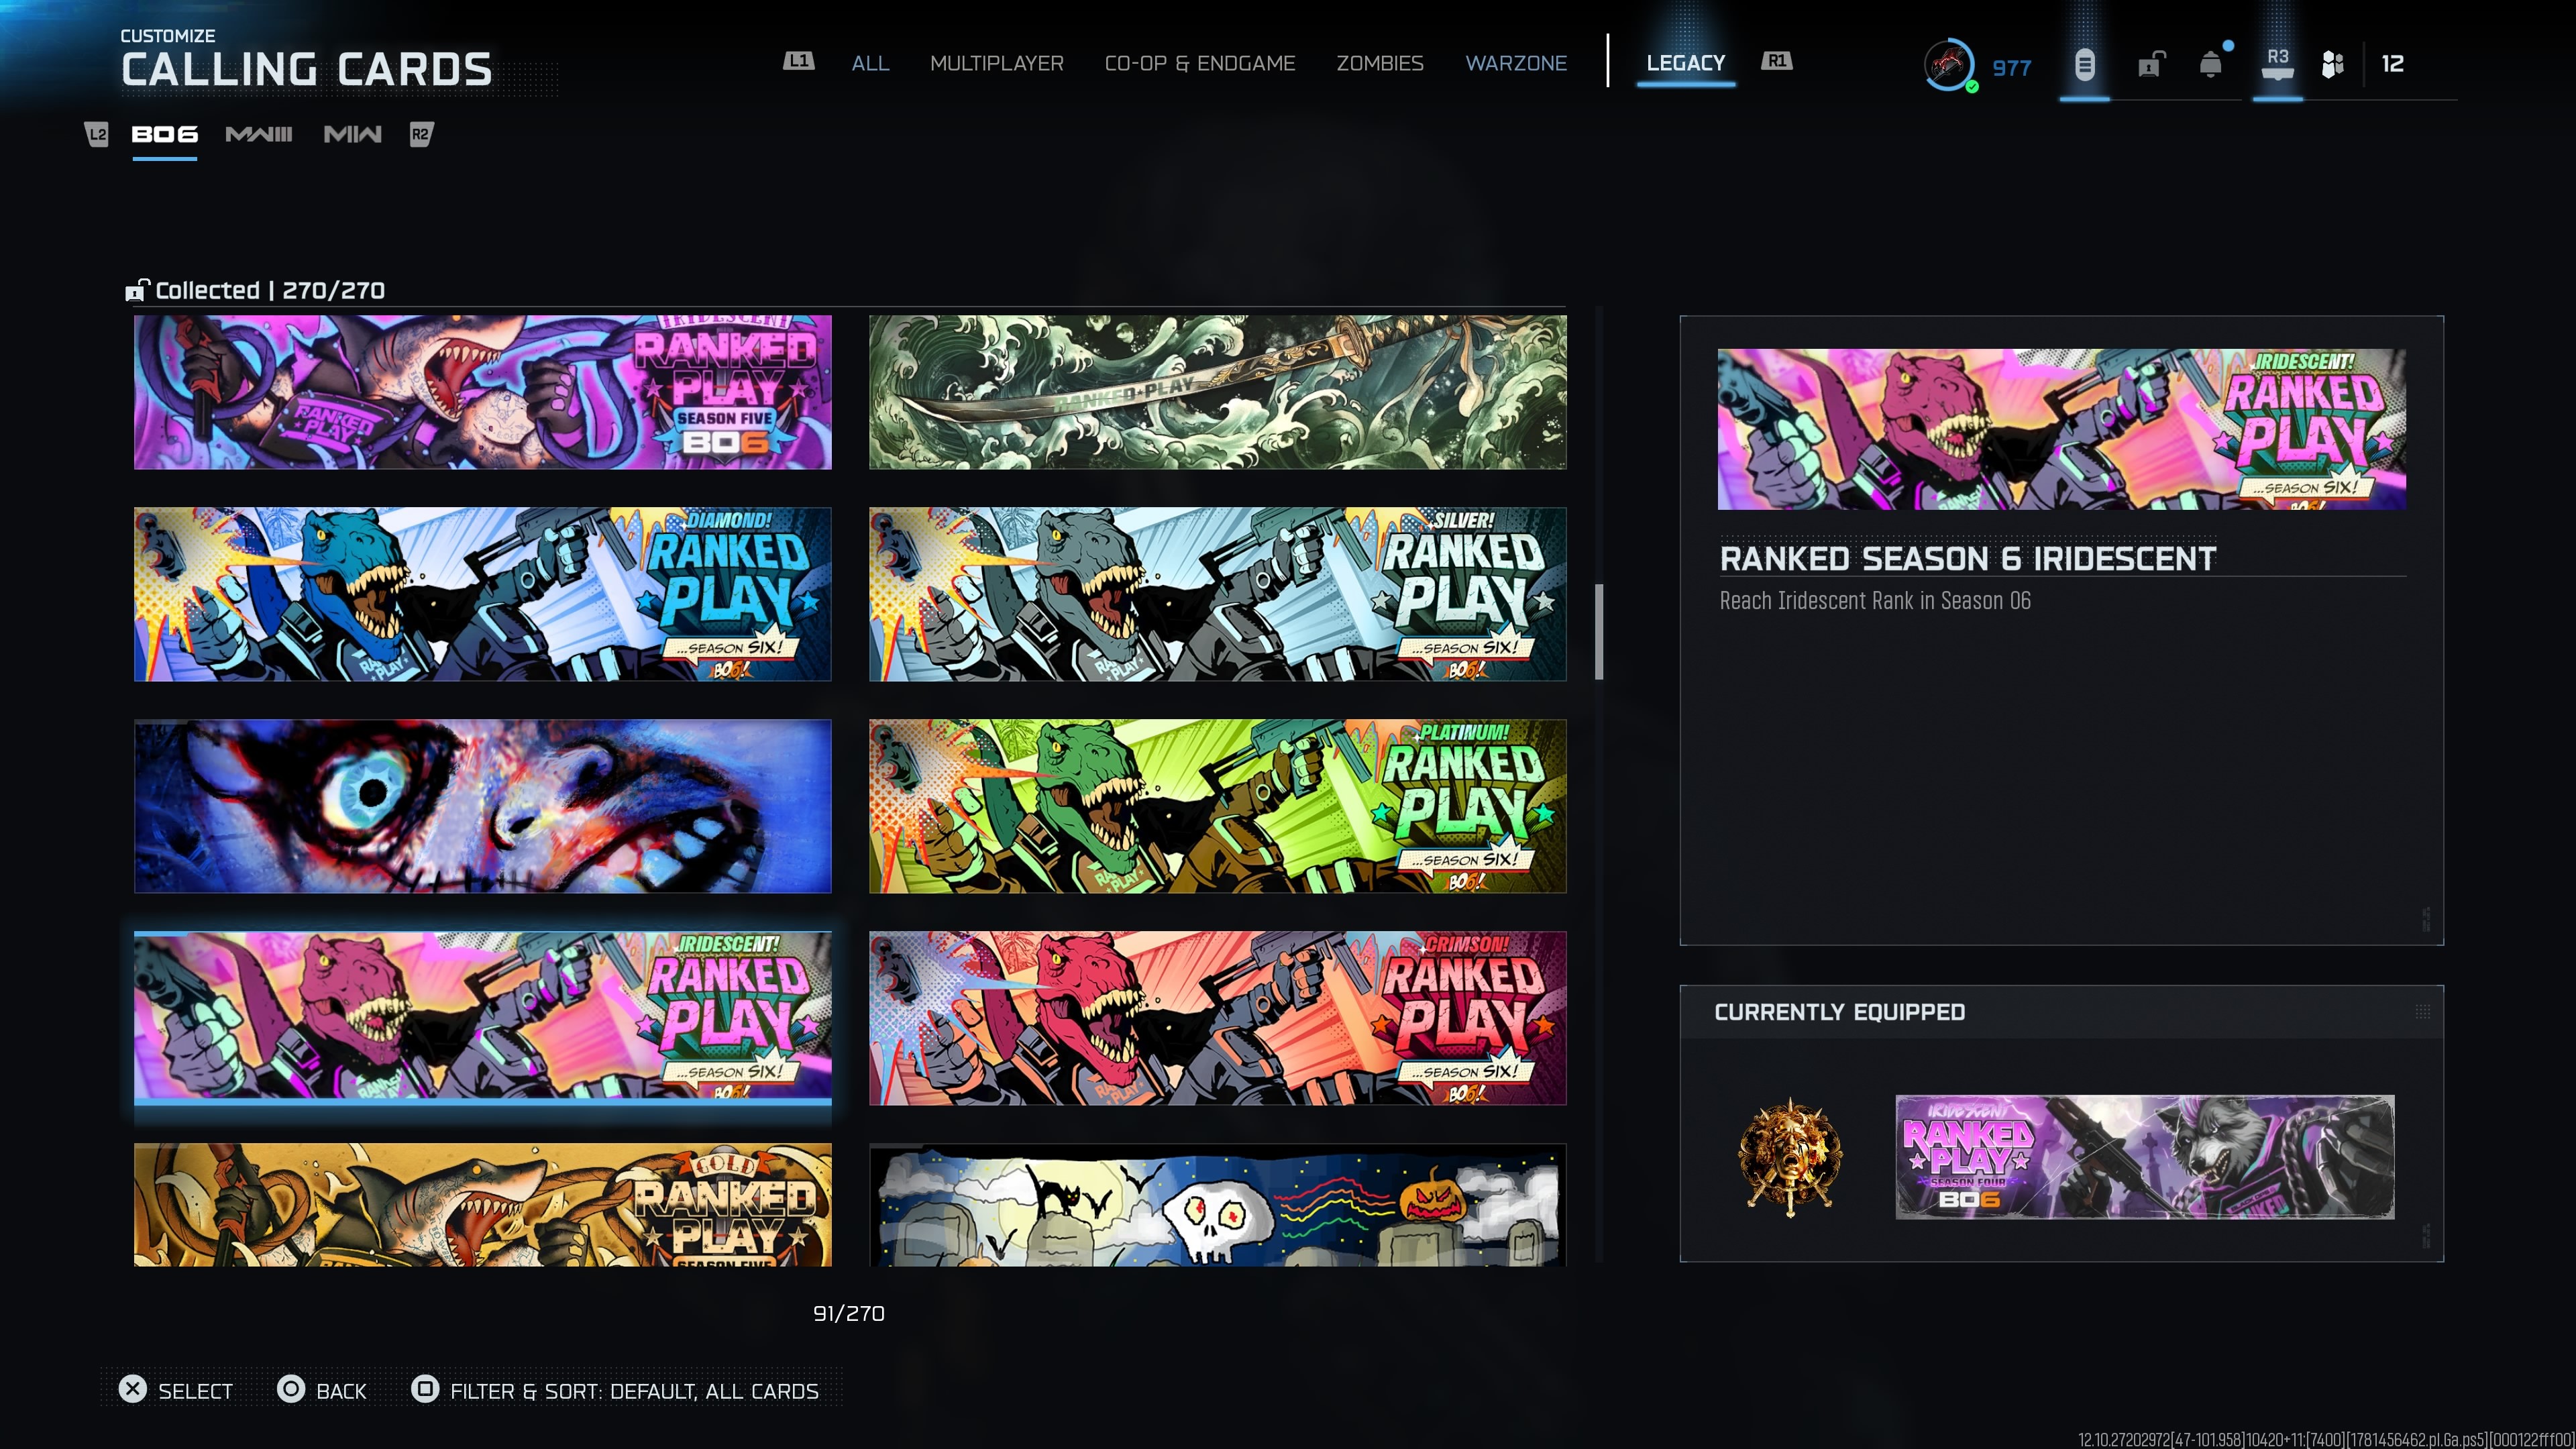Viewport: 2576px width, 1449px height.
Task: Click the CURRENTLY EQUIPPED heading
Action: click(x=1840, y=1012)
